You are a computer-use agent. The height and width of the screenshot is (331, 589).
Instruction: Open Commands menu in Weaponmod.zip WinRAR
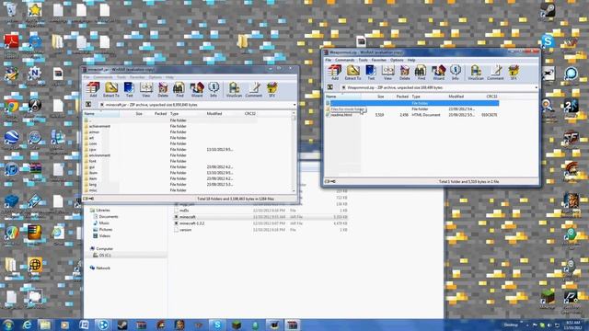344,60
